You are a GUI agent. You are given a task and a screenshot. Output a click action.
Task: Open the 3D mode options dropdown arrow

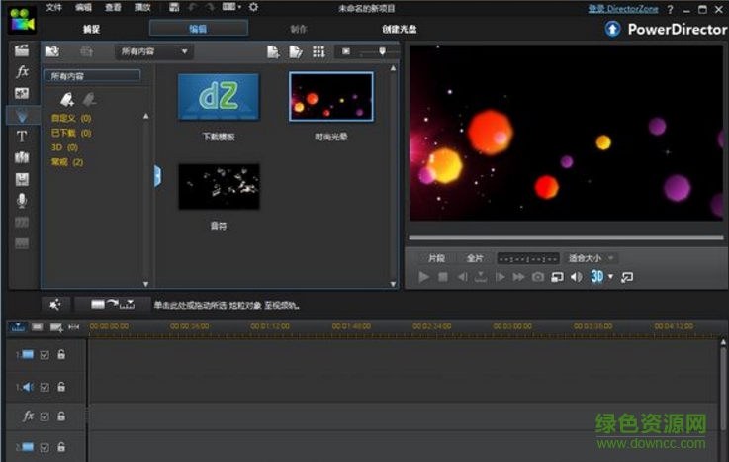(610, 277)
